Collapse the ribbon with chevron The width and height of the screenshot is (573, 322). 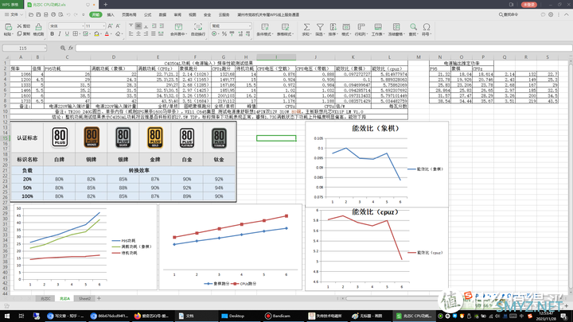pyautogui.click(x=567, y=14)
